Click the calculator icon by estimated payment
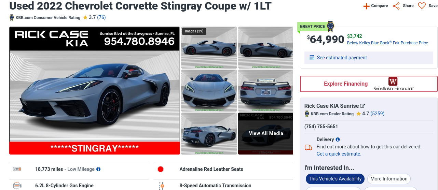This screenshot has height=190, width=438. 312,58
